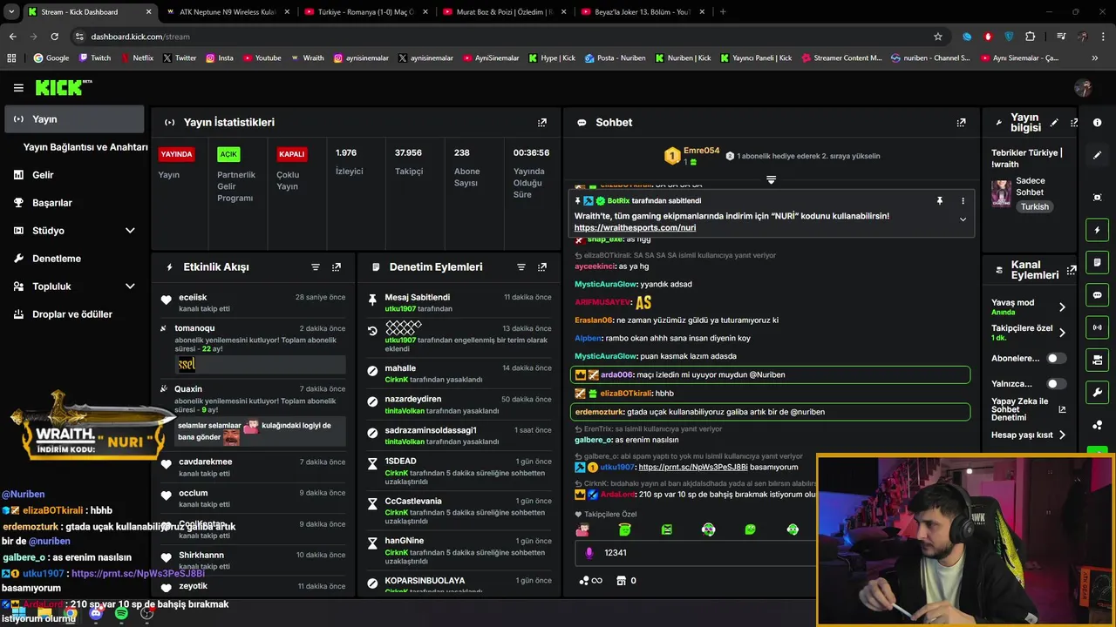Switch to the ATK Neptune N9 browser tab

pos(227,12)
